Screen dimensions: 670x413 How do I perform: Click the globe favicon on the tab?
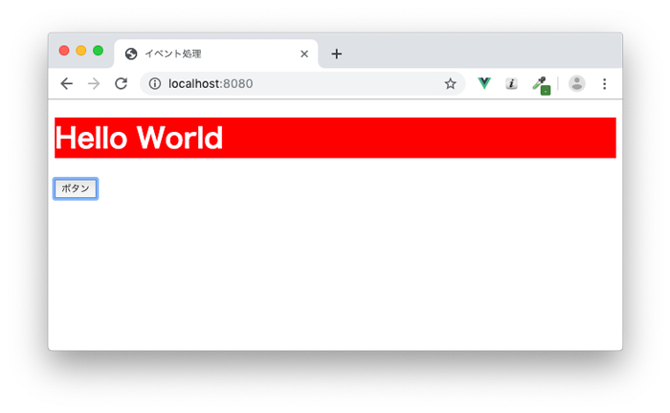pos(131,54)
